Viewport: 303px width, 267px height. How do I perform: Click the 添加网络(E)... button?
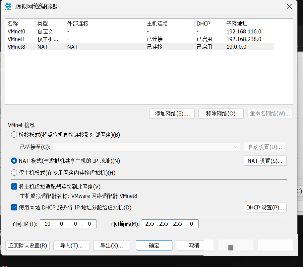172,113
